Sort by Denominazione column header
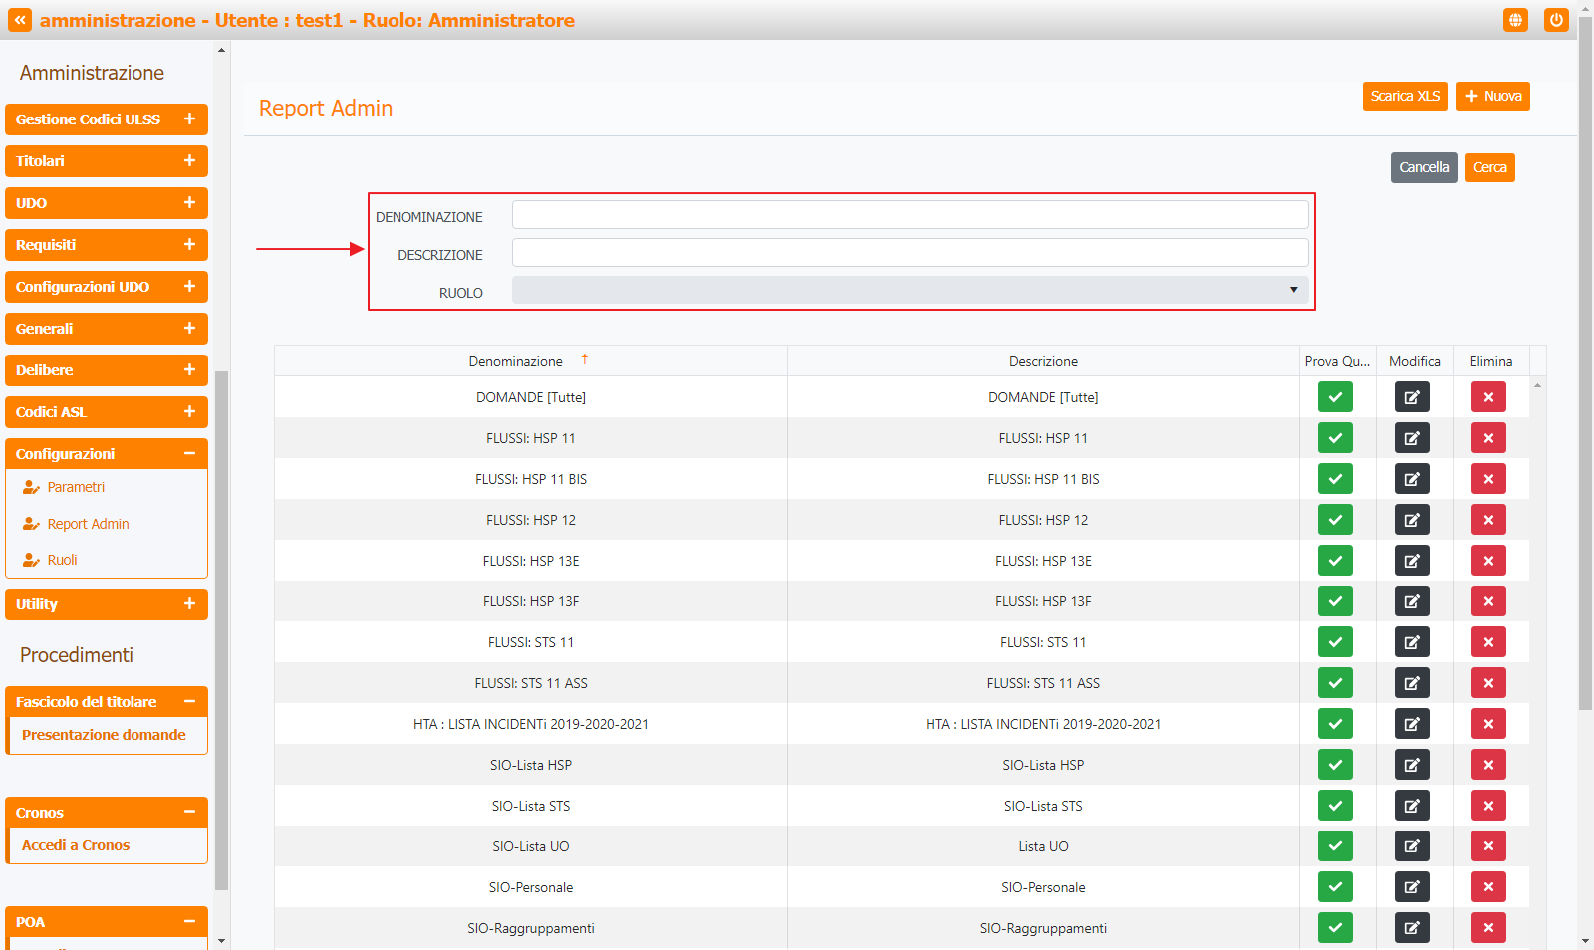 (x=516, y=361)
